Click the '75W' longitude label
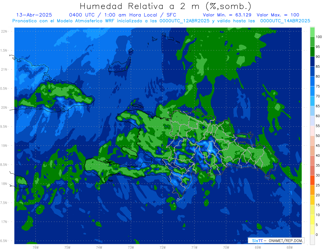This screenshot has width=325, height=251. 67,247
